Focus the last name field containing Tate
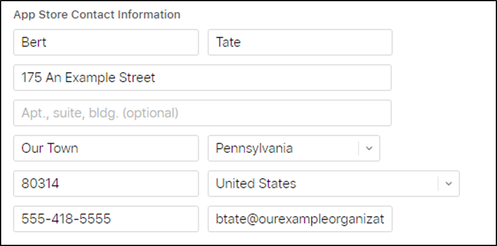 [300, 43]
